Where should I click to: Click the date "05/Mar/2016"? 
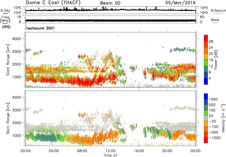(181, 3)
